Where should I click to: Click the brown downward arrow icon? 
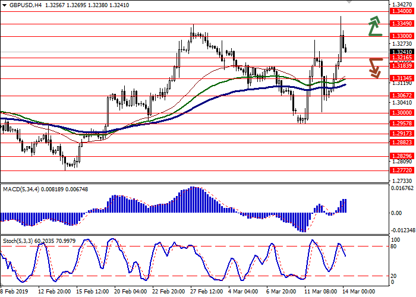[x=374, y=67]
